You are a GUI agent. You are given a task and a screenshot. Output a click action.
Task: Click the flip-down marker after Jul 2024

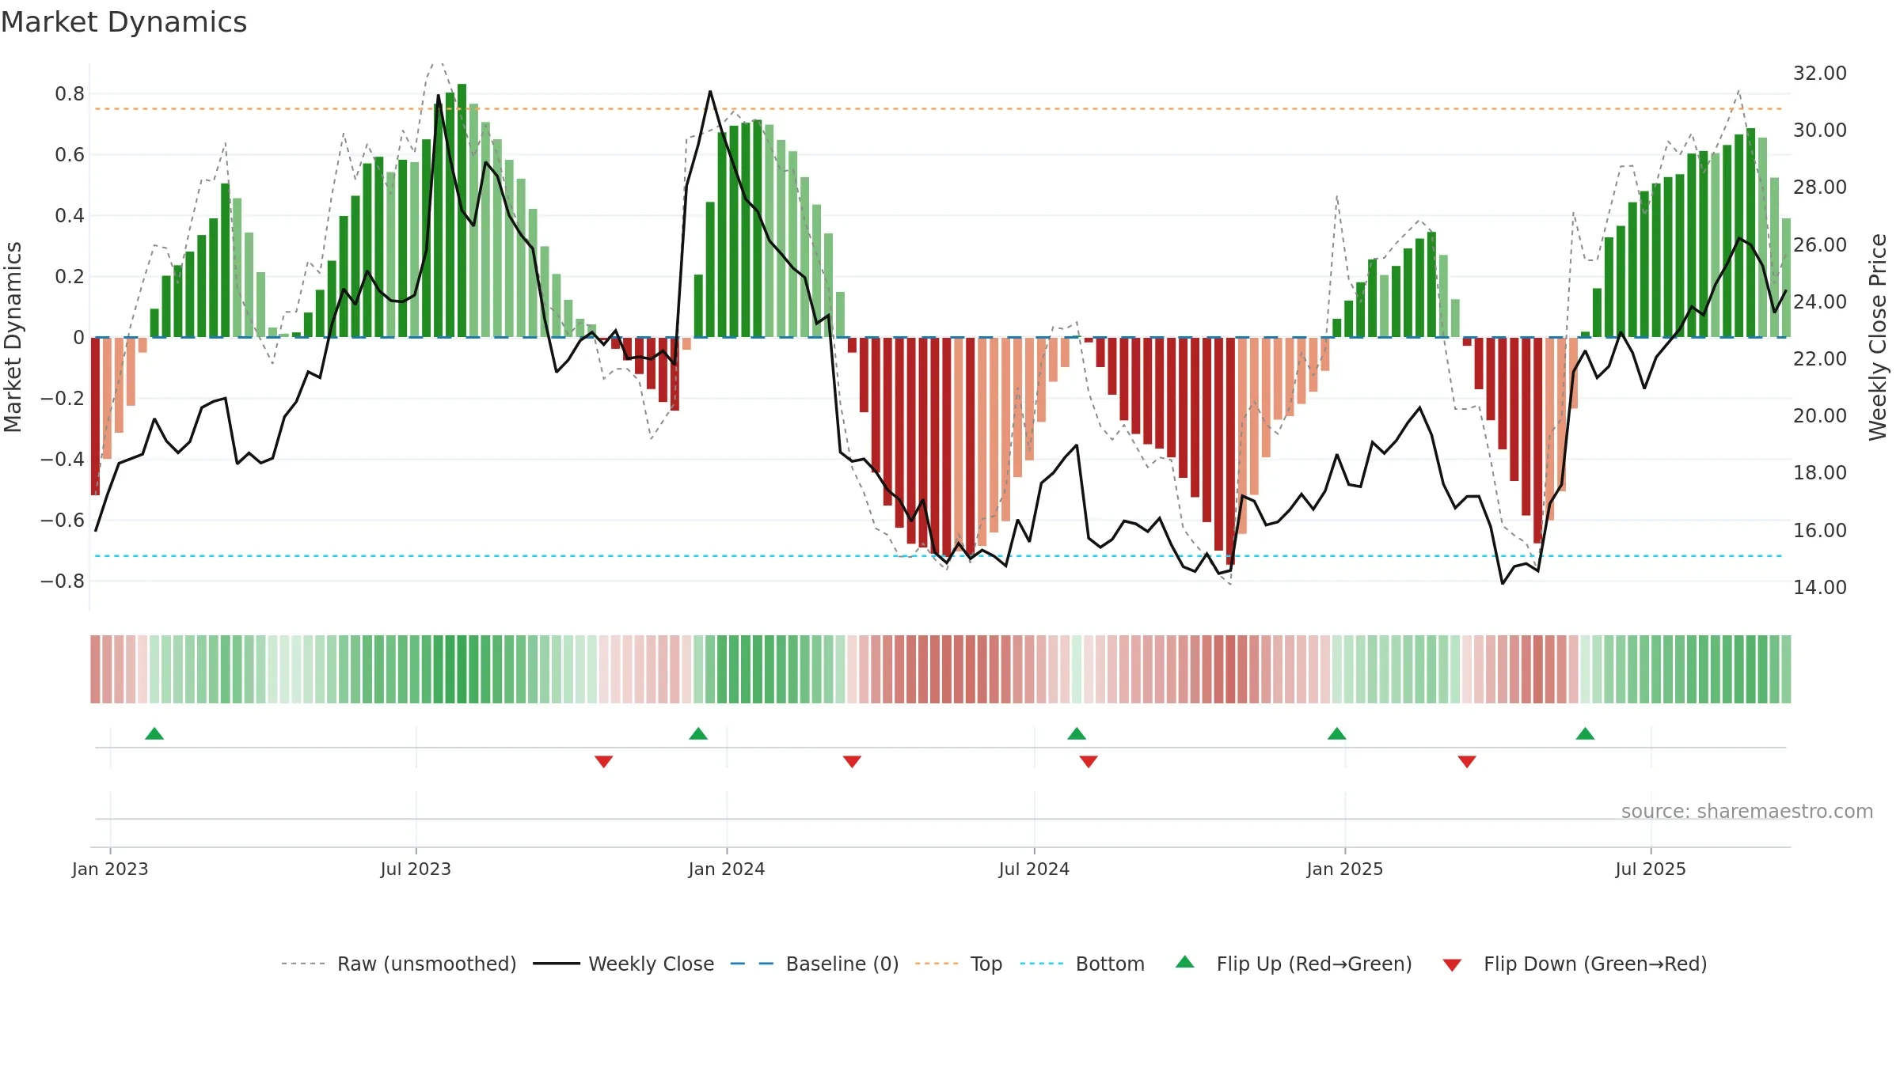click(1089, 761)
